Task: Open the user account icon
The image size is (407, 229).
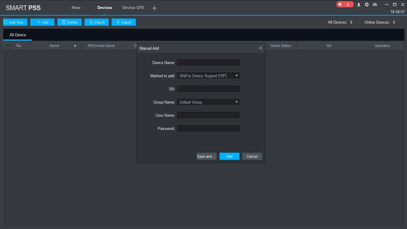Action: click(358, 5)
